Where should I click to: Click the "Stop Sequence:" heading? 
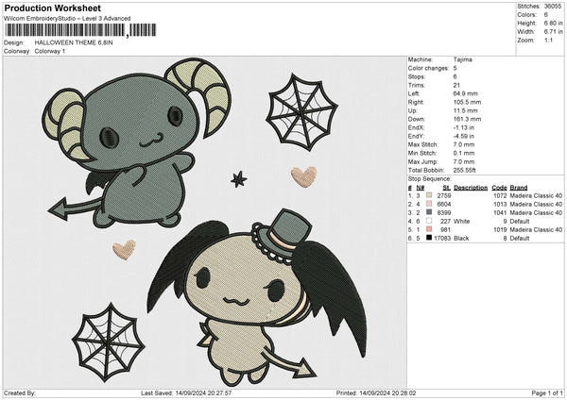tap(430, 179)
